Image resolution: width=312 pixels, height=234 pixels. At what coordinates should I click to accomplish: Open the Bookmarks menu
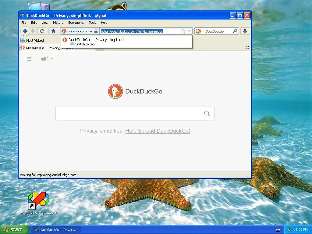tap(76, 23)
